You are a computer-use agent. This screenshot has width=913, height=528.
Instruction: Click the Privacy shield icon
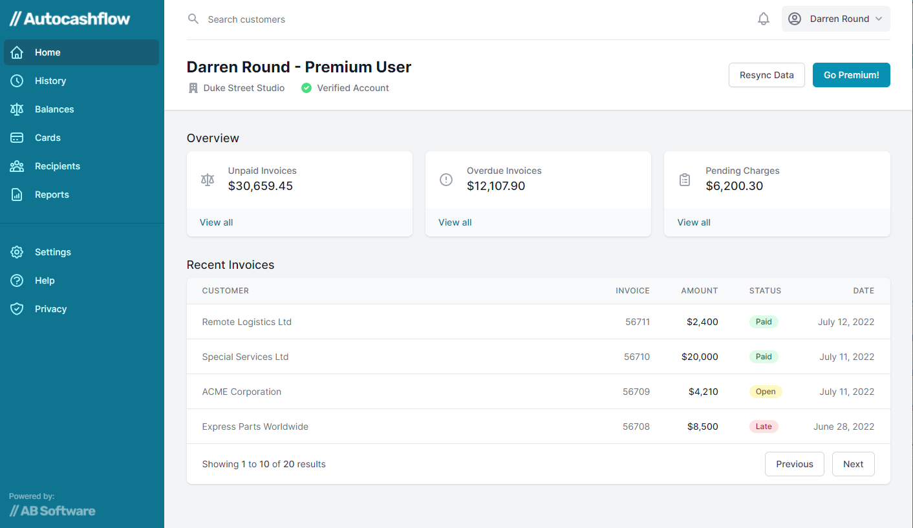(17, 309)
